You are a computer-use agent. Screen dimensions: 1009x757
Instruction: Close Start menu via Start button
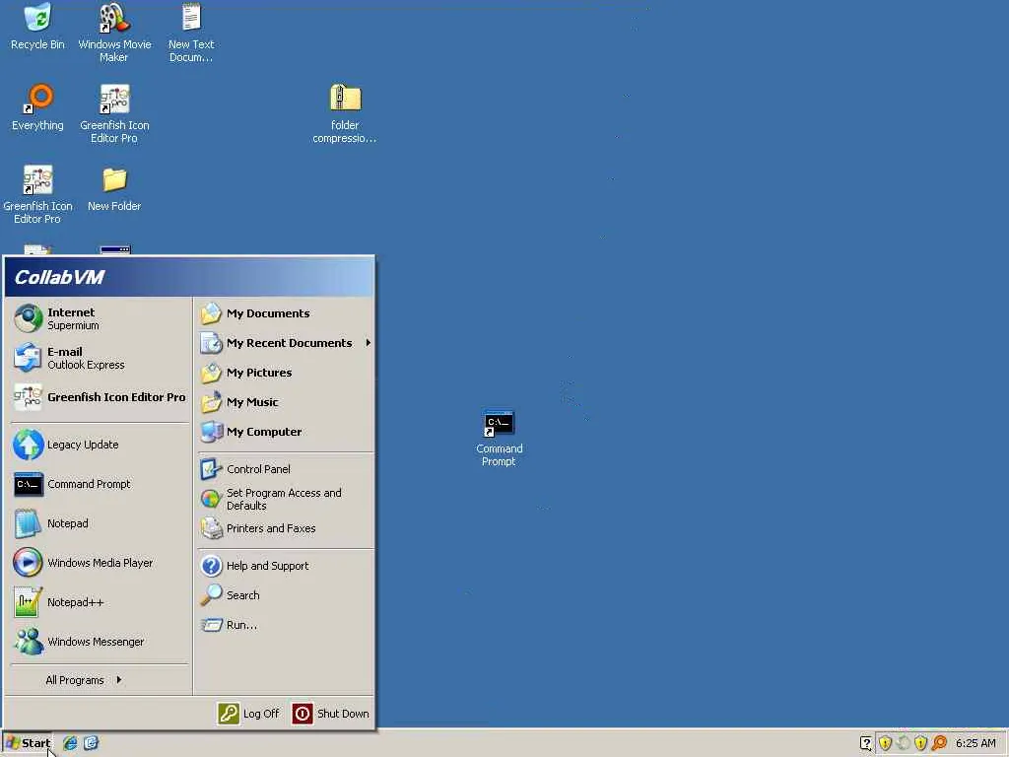[28, 743]
